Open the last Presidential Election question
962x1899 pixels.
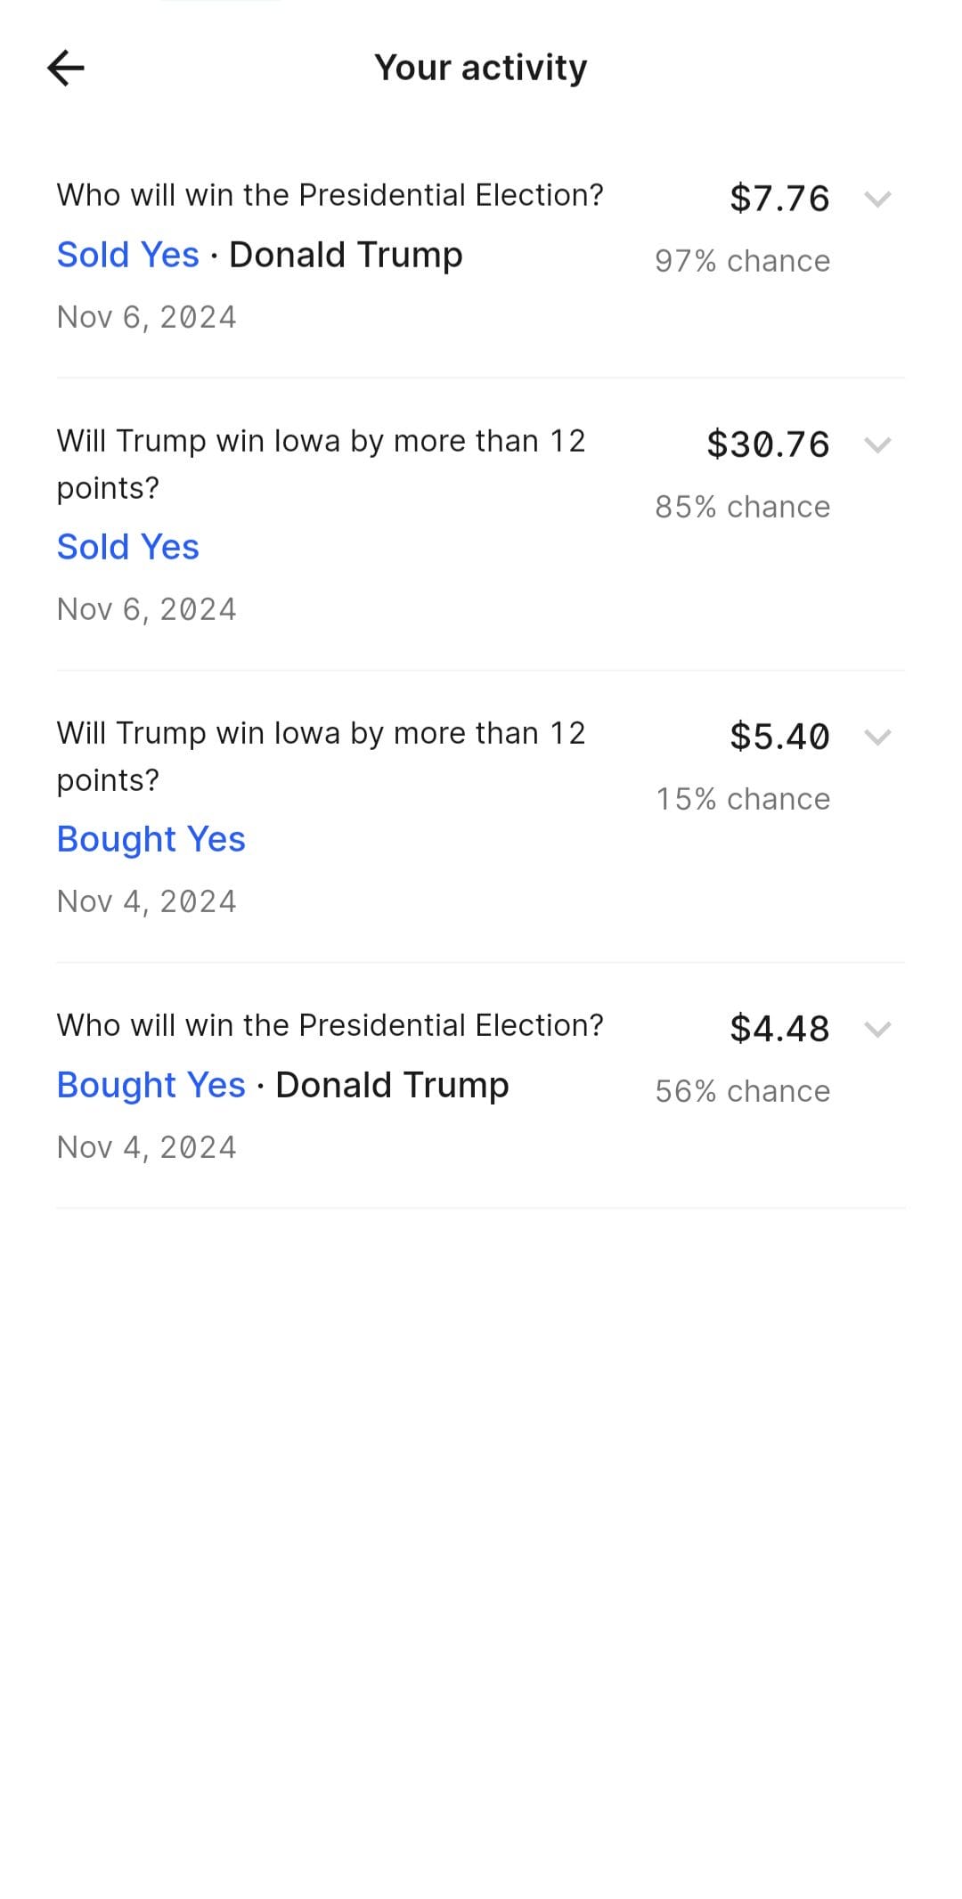pyautogui.click(x=330, y=1025)
